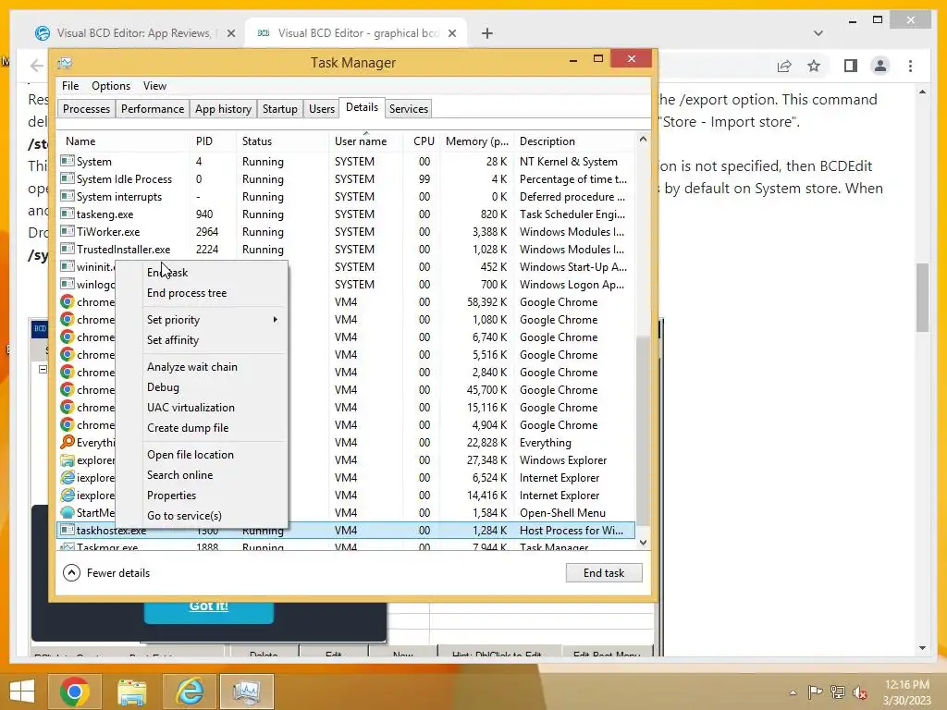Bookmark this page with star icon

pos(814,66)
